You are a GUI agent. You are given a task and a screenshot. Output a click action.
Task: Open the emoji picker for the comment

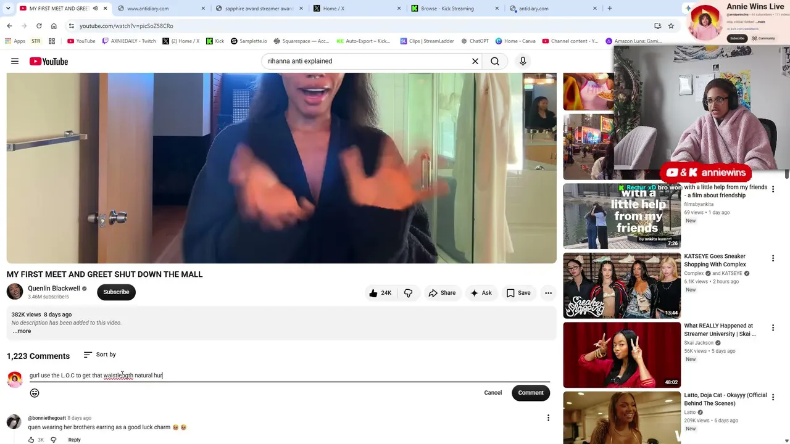point(35,393)
